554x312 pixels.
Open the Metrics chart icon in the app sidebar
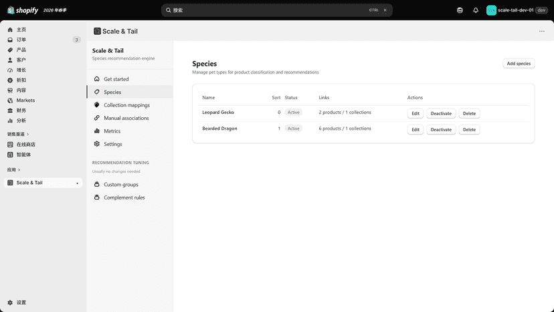pyautogui.click(x=97, y=131)
